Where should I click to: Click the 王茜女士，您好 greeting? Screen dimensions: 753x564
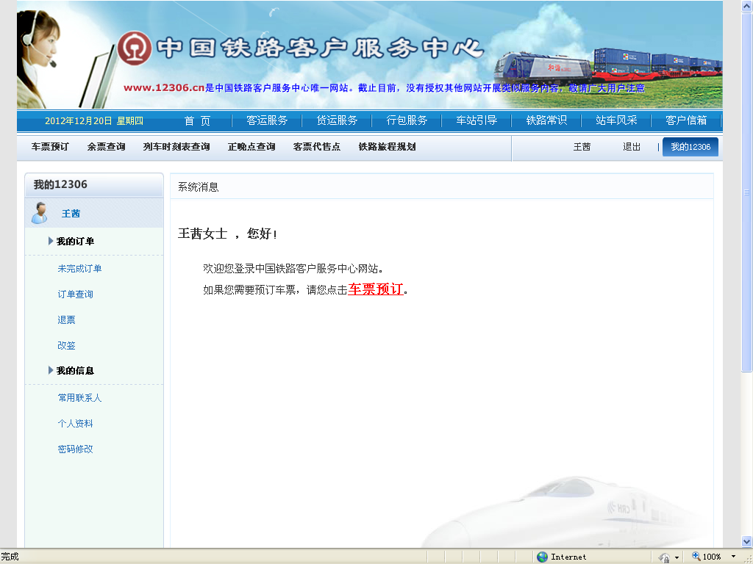pos(227,234)
